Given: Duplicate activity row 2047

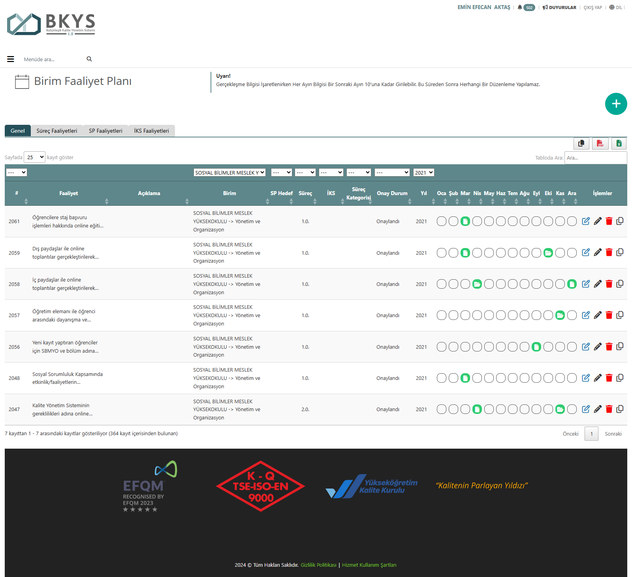Looking at the screenshot, I should coord(620,409).
